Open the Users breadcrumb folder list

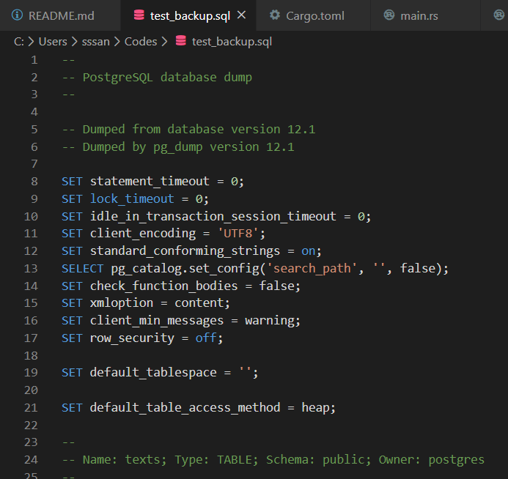click(x=54, y=42)
